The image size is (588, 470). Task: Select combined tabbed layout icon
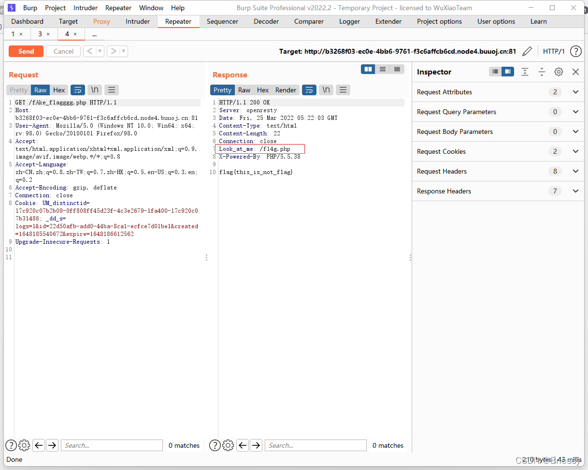[x=397, y=69]
